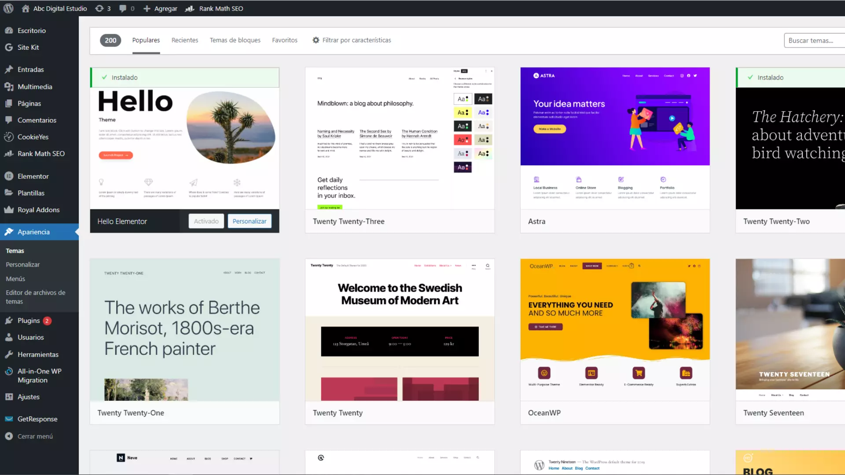Click the Plugins plug icon
Image resolution: width=845 pixels, height=475 pixels.
[x=9, y=321]
